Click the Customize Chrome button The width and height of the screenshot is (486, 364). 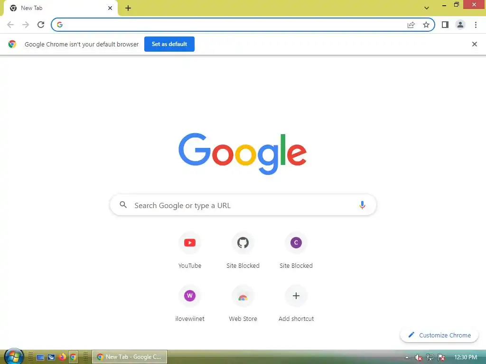439,335
